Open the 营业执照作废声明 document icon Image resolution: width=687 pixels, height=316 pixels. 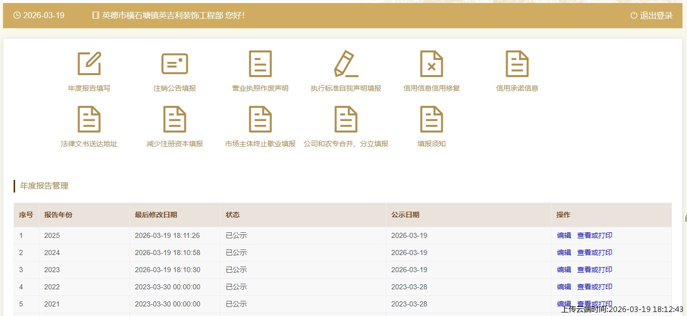tap(260, 64)
